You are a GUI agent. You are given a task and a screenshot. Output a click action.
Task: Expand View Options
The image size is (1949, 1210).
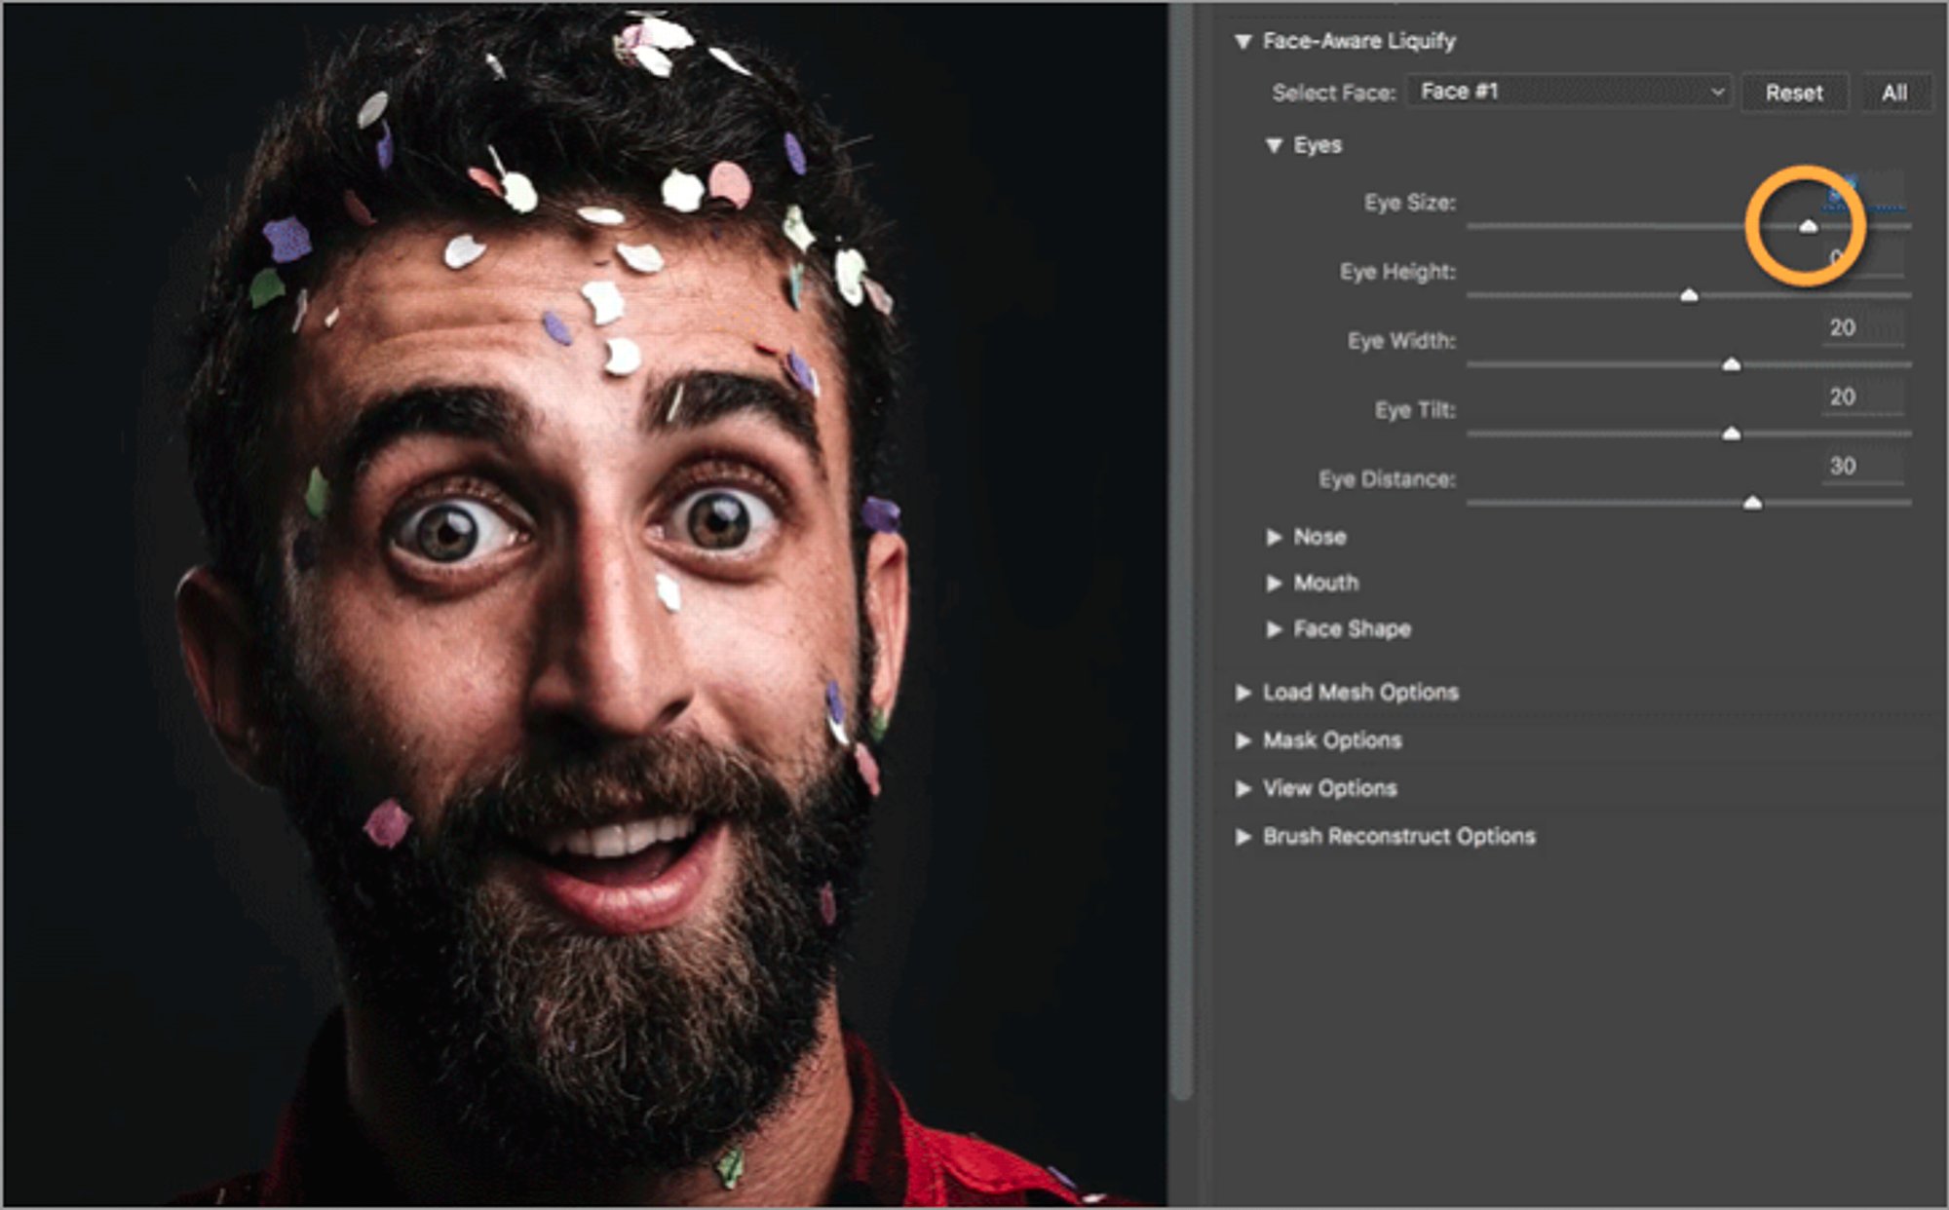1242,788
